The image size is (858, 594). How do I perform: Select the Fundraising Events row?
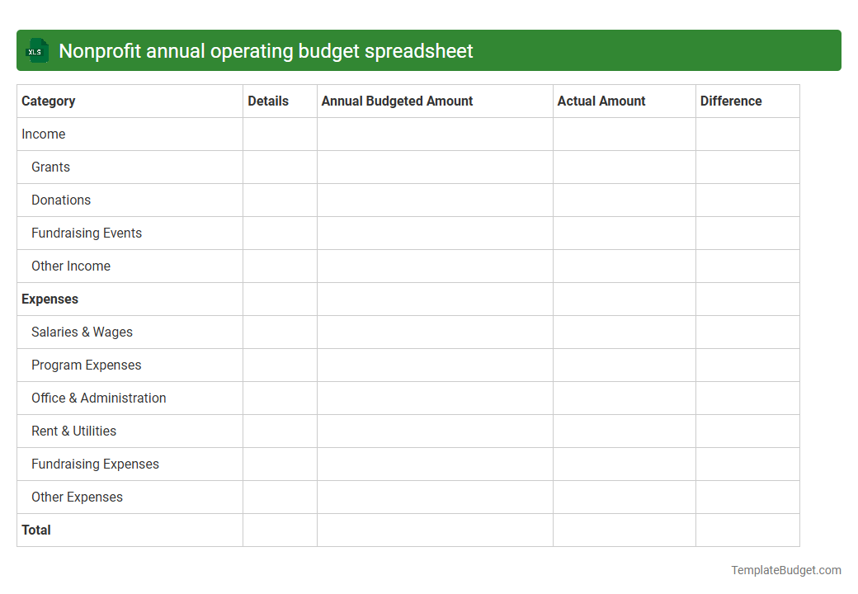(x=87, y=233)
